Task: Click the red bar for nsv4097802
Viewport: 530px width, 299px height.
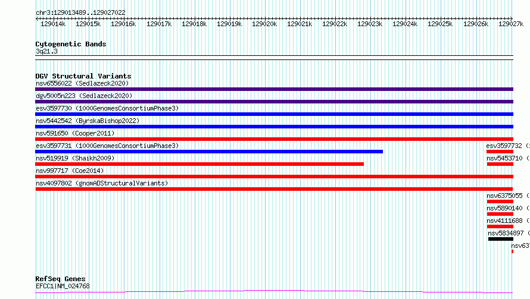Action: point(274,189)
